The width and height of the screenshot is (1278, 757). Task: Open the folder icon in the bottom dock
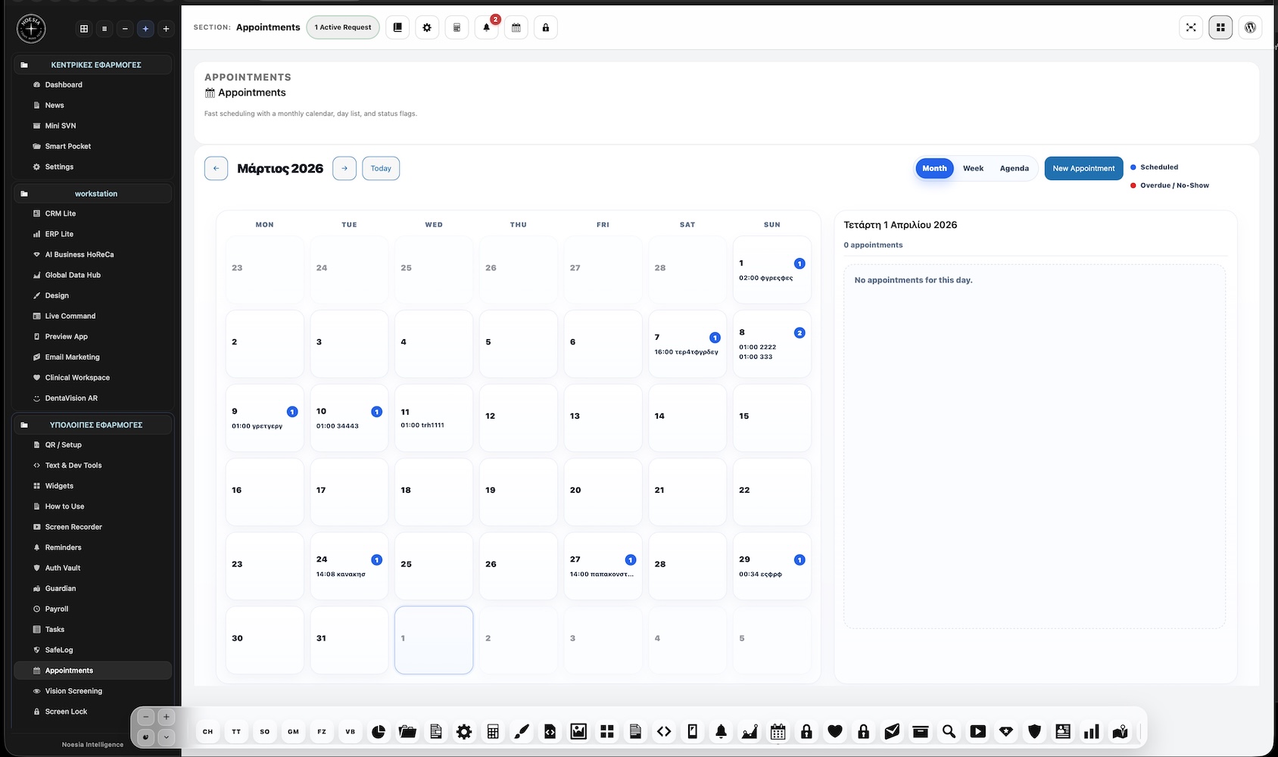pyautogui.click(x=407, y=731)
